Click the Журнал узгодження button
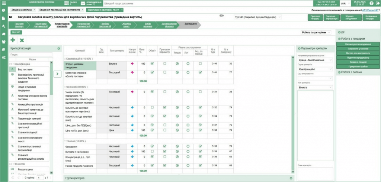The height and width of the screenshot is (182, 381). pyautogui.click(x=351, y=17)
